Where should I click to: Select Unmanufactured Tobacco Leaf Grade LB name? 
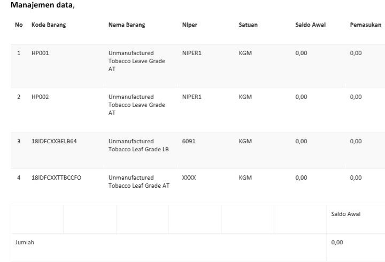click(138, 145)
